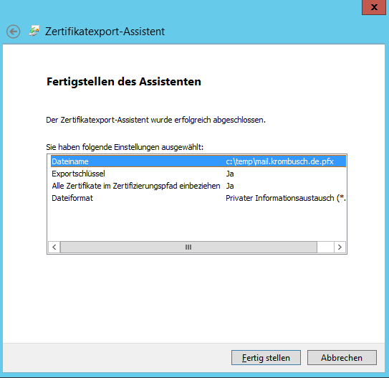Select the Dateiformat row
Image resolution: width=389 pixels, height=378 pixels.
pyautogui.click(x=198, y=198)
